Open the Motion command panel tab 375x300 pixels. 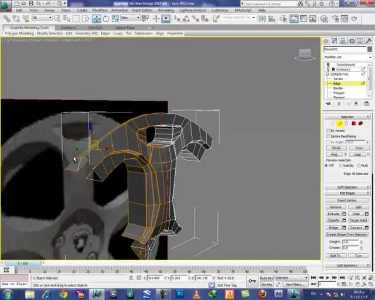coord(352,41)
